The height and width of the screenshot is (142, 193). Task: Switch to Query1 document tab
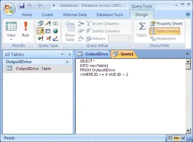point(124,54)
